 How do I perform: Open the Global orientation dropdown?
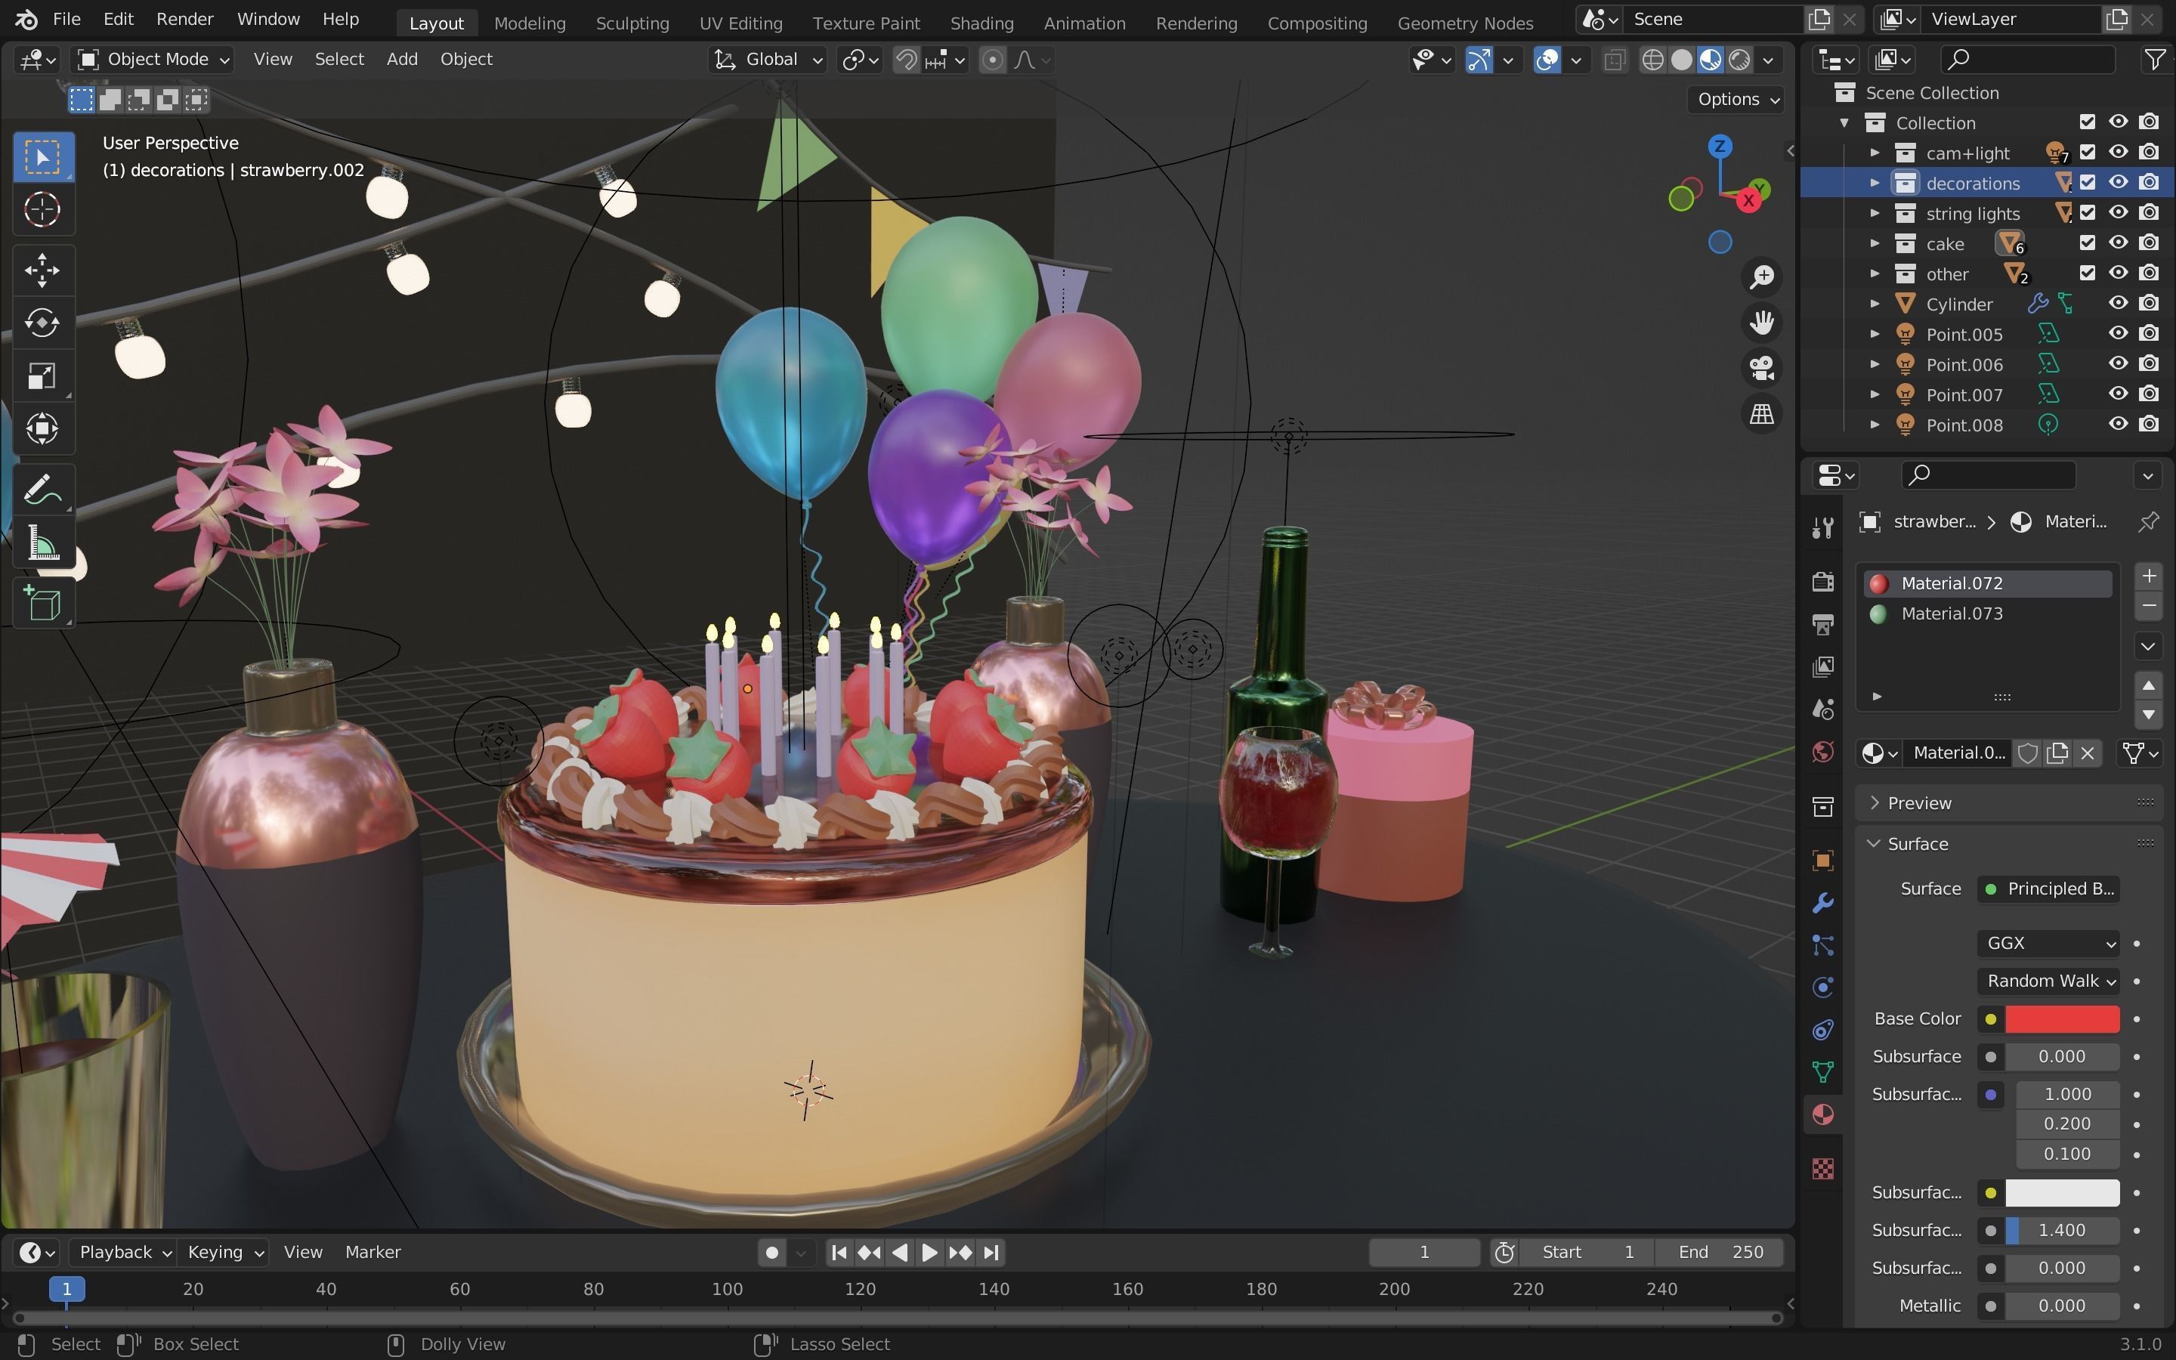pos(768,60)
